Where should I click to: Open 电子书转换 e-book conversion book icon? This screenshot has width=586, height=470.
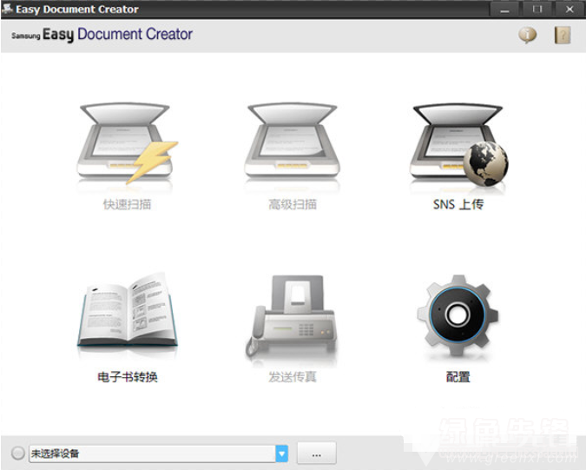[127, 309]
